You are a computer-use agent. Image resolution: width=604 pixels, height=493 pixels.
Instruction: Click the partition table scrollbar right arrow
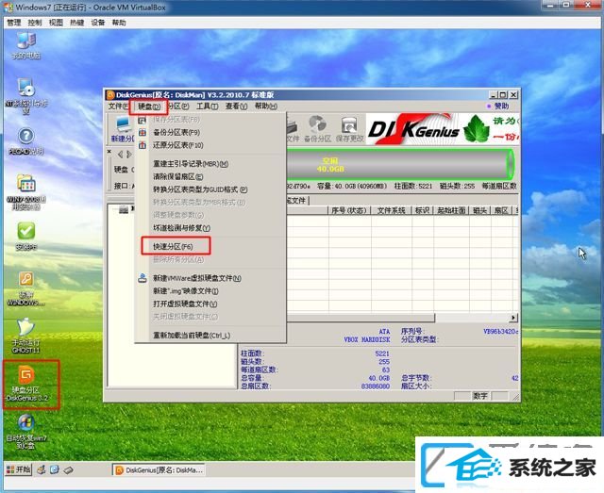(513, 318)
